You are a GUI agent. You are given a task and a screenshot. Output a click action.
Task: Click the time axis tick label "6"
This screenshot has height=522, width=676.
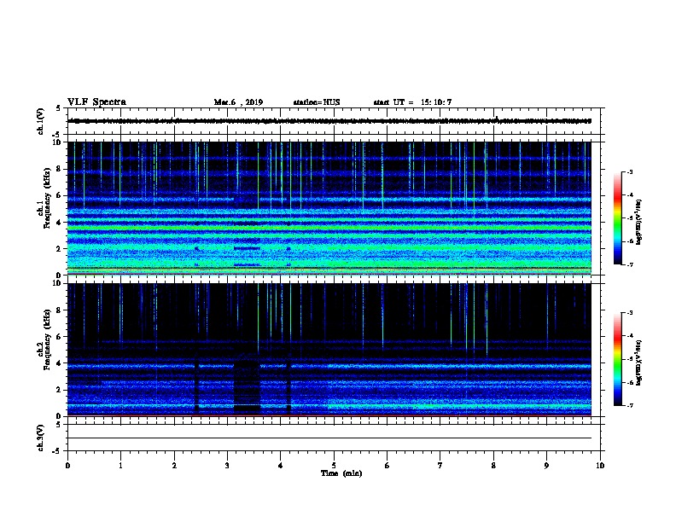[388, 466]
